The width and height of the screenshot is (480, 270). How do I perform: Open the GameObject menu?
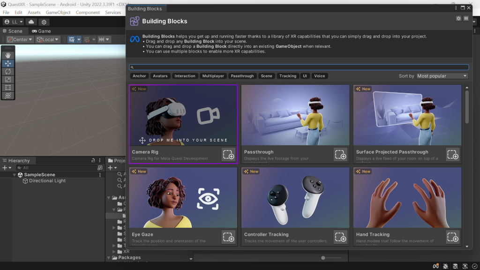(x=58, y=13)
